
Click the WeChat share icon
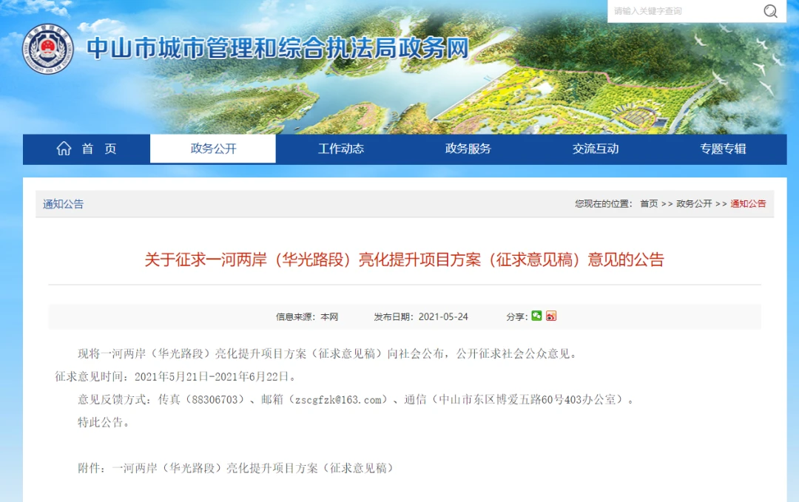537,315
